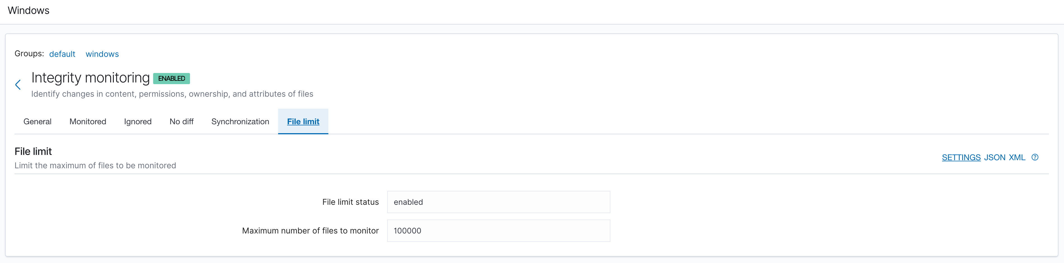Select the Maximum number of files to monitor field
This screenshot has width=1064, height=263.
coord(499,230)
